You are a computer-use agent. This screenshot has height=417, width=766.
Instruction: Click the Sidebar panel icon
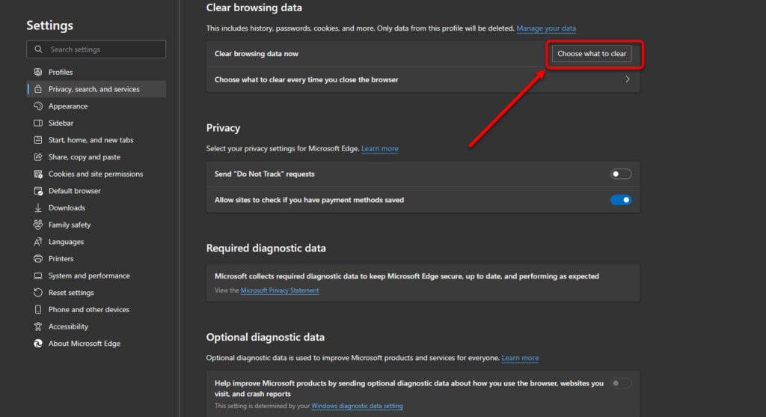(38, 124)
